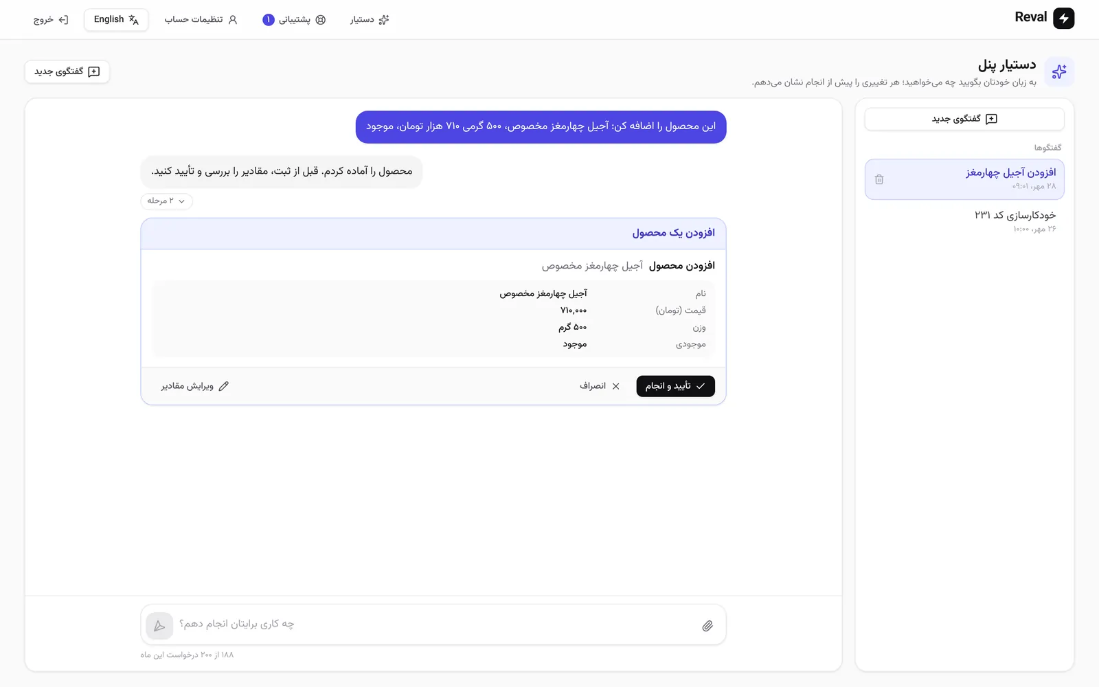Confirm with تأیید و انجام button

coord(675,386)
